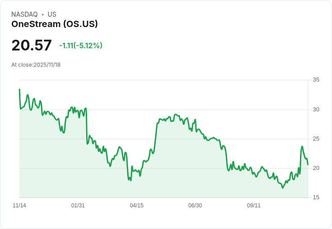Click the 35 y-axis price label
The image size is (332, 229).
pyautogui.click(x=316, y=80)
